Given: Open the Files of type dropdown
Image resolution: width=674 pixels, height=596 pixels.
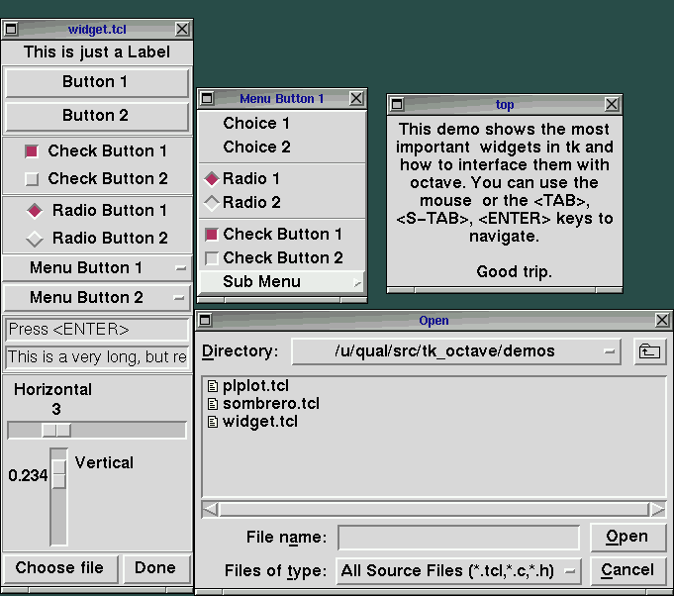Looking at the screenshot, I should click(x=571, y=570).
